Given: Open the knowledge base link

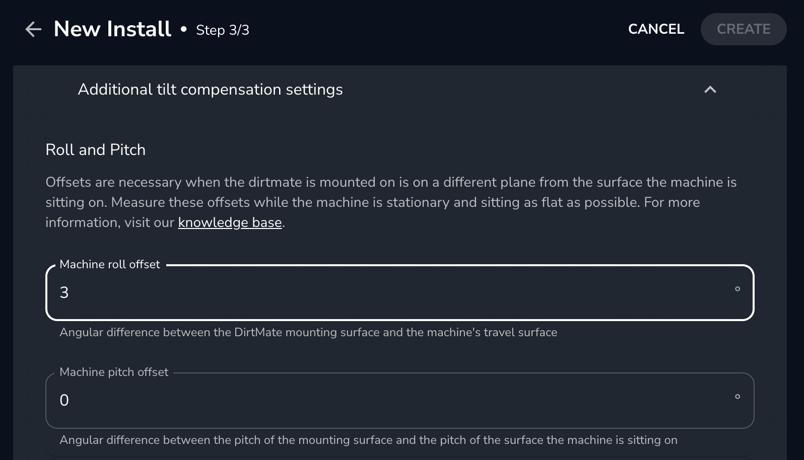Looking at the screenshot, I should [230, 222].
